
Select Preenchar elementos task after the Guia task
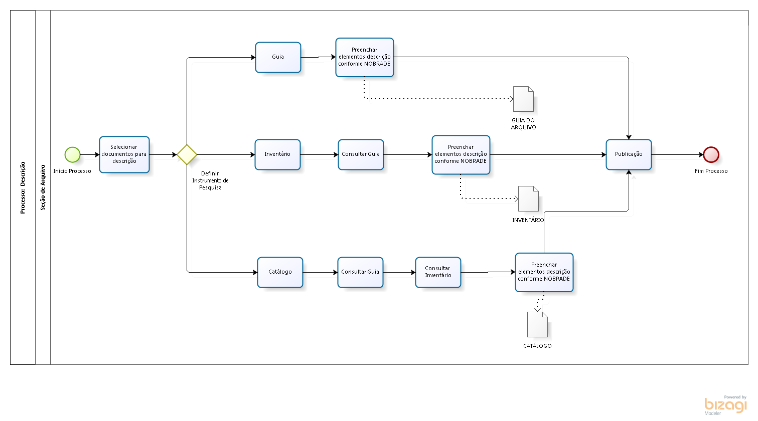point(365,57)
